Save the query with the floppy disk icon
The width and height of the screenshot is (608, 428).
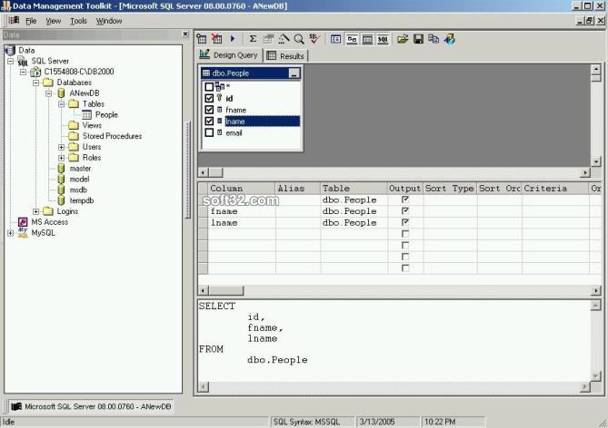[418, 39]
